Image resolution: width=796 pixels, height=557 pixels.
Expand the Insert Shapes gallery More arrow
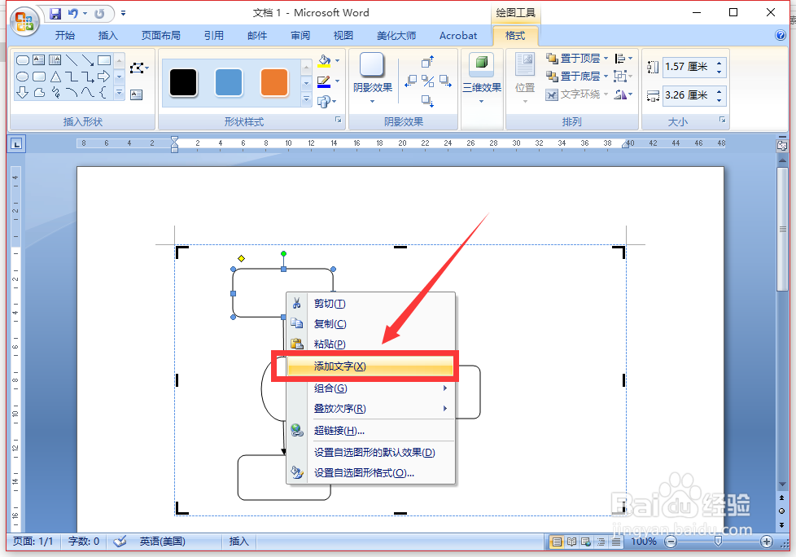(x=118, y=92)
